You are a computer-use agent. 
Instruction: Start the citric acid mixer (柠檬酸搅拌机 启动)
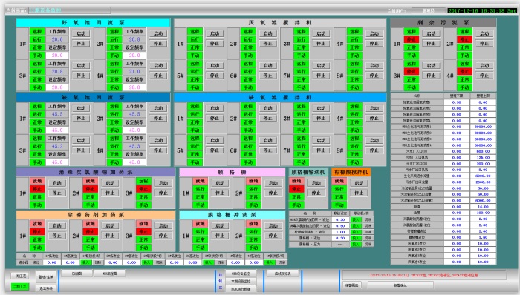(359, 183)
